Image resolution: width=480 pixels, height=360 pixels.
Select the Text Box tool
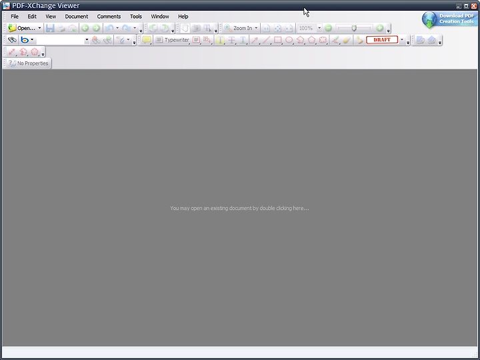[196, 40]
